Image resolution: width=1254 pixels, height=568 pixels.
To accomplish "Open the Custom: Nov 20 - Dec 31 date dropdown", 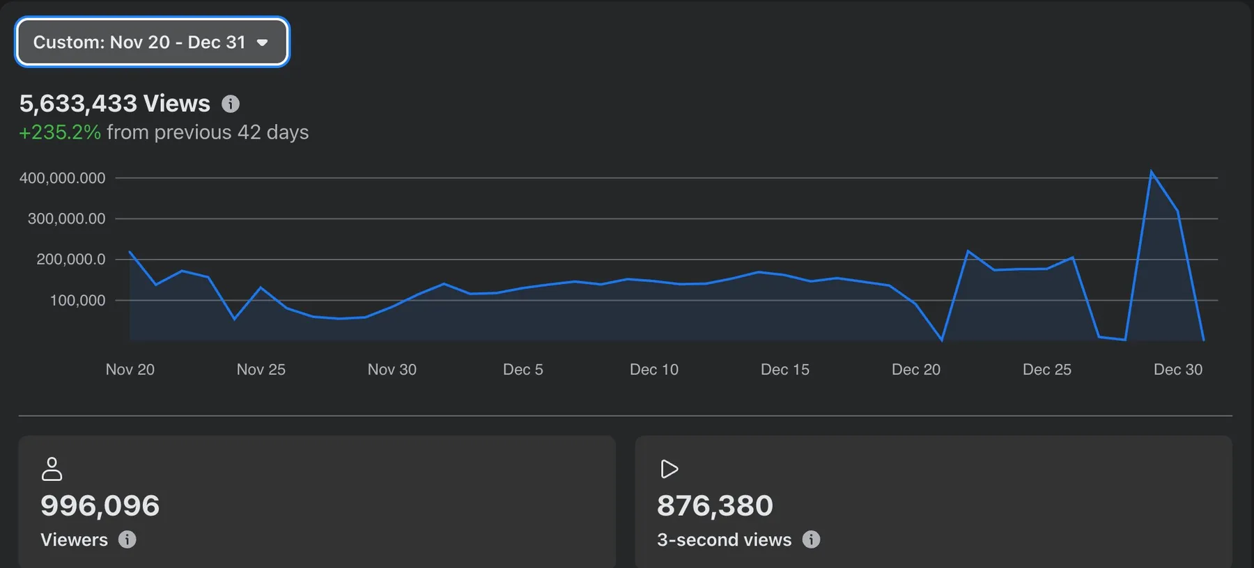I will tap(152, 42).
